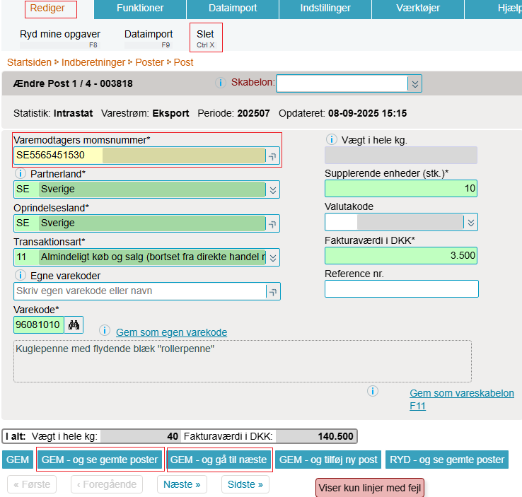The width and height of the screenshot is (522, 497).
Task: Expand the Transaktionsart dropdown
Action: click(273, 257)
